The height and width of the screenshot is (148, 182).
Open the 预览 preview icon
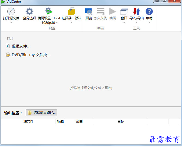point(89,12)
